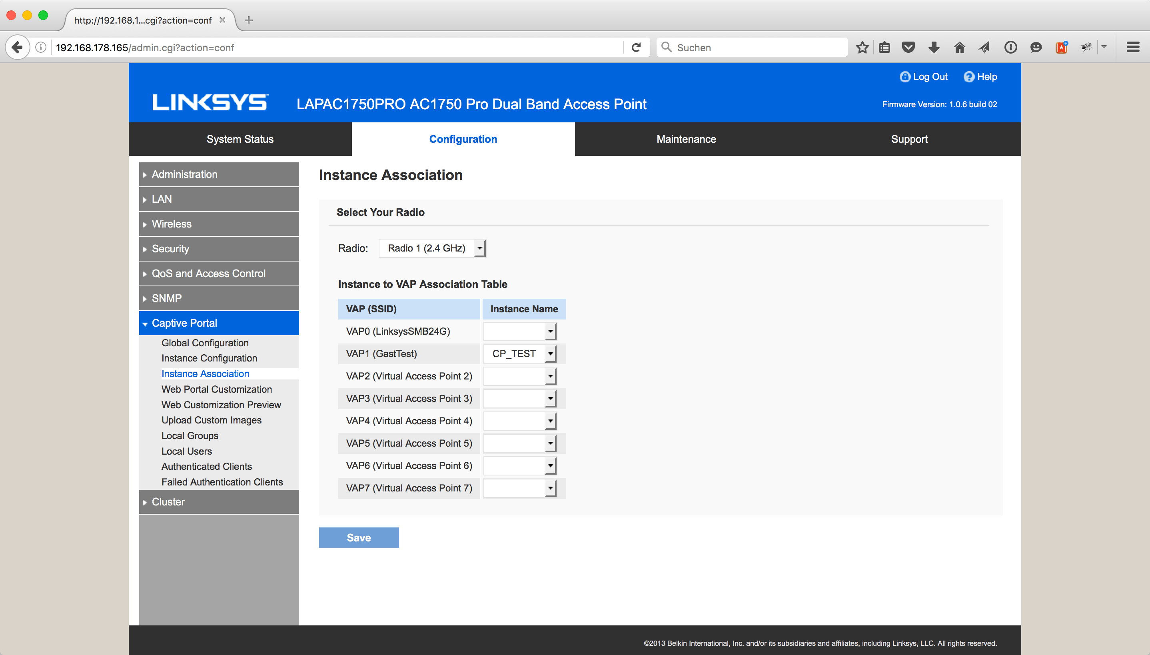Click the Suchen search field
The width and height of the screenshot is (1150, 655).
[x=752, y=47]
